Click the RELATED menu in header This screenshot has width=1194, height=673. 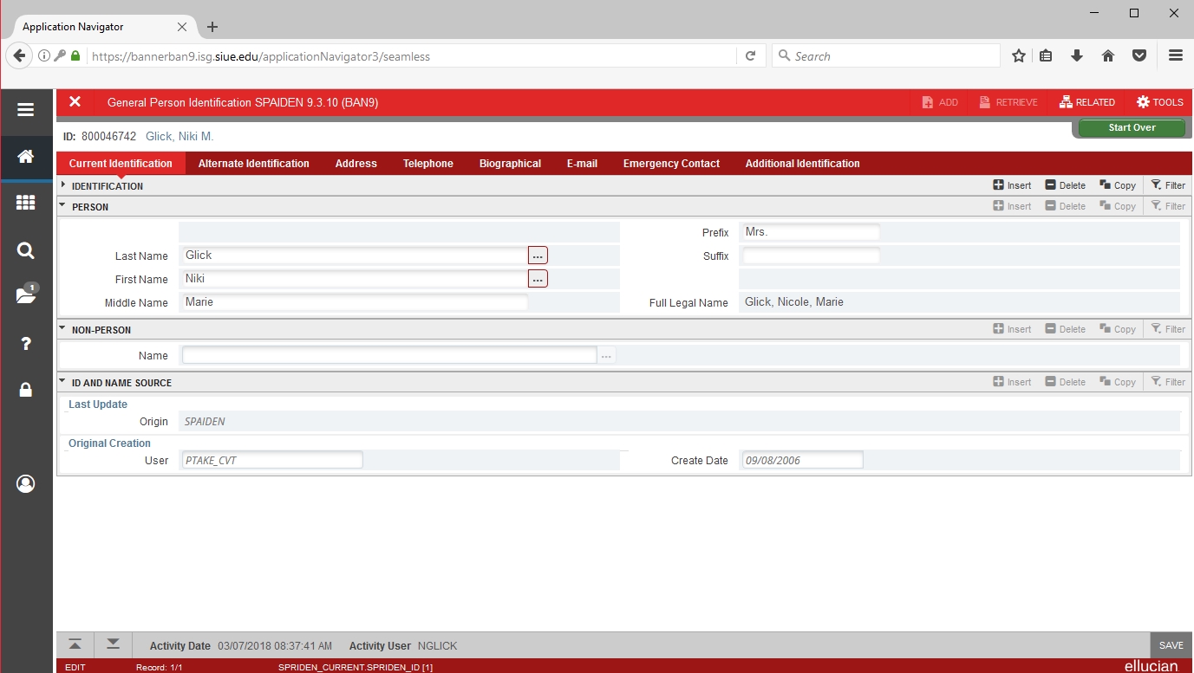pyautogui.click(x=1087, y=102)
